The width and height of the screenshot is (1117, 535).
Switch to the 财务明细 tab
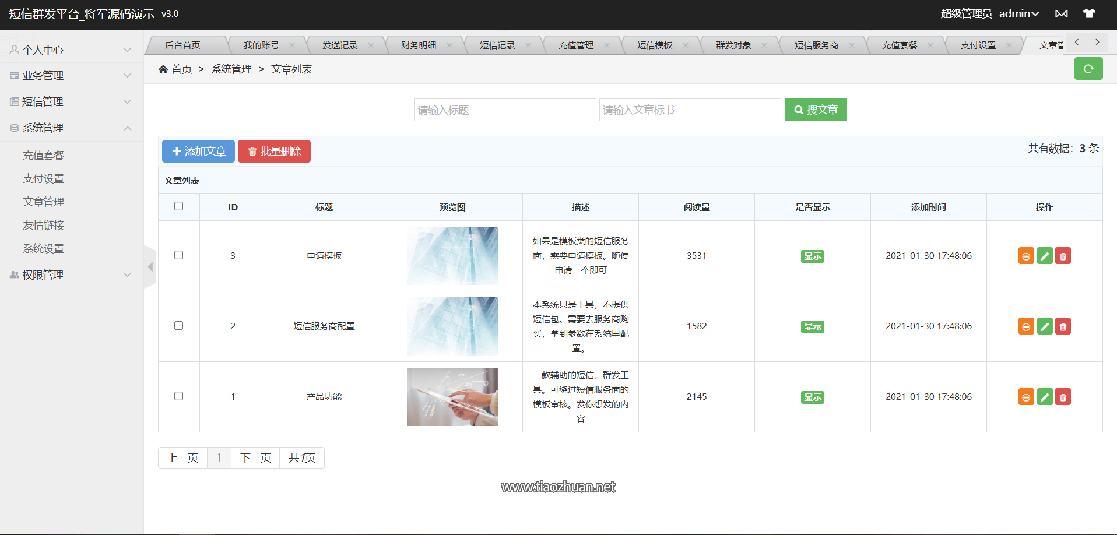417,45
